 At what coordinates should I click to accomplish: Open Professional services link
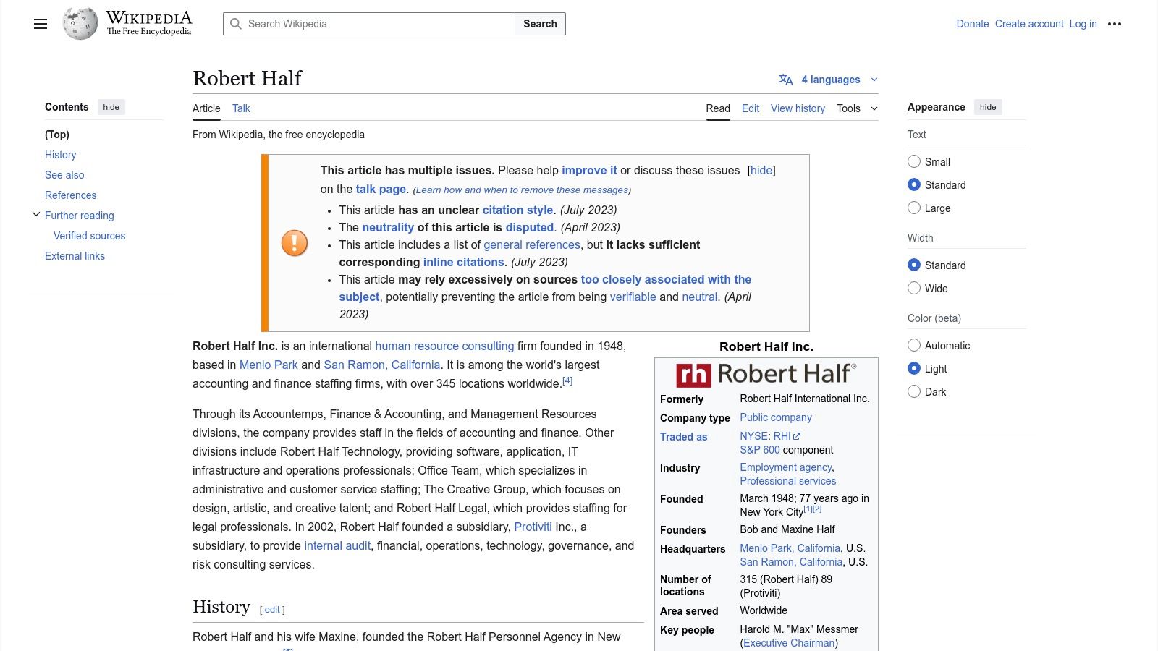(x=787, y=482)
